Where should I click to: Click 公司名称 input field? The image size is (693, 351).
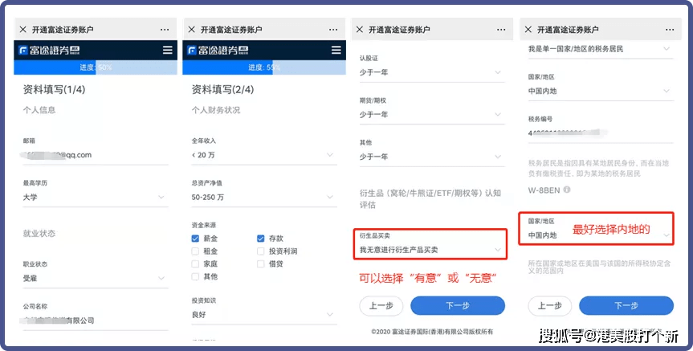[96, 320]
